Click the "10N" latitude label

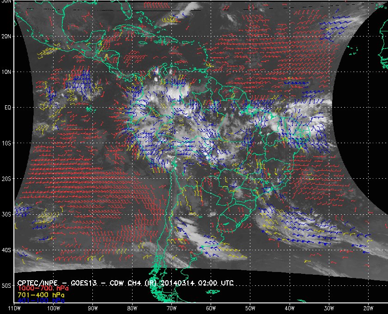(x=6, y=72)
